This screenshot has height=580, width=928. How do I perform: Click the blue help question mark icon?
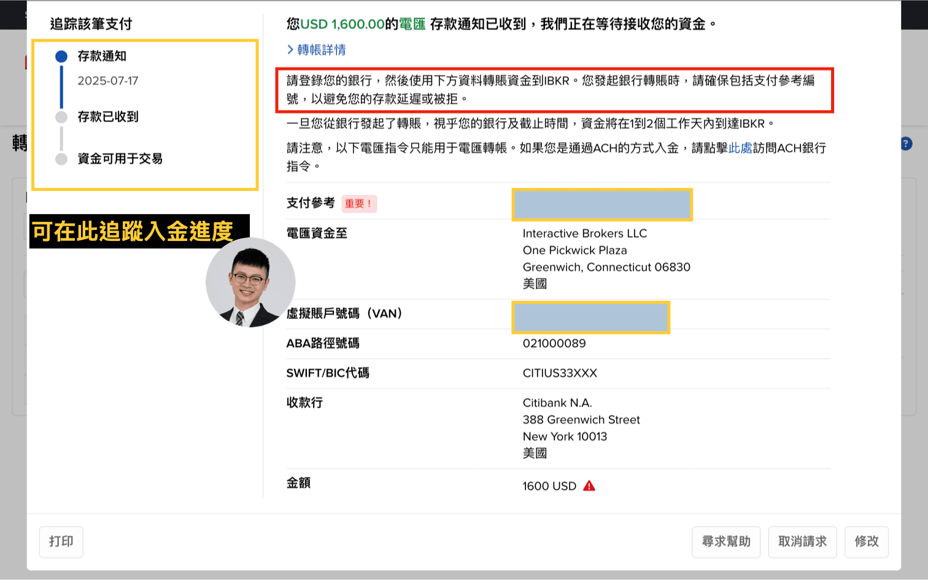click(907, 143)
